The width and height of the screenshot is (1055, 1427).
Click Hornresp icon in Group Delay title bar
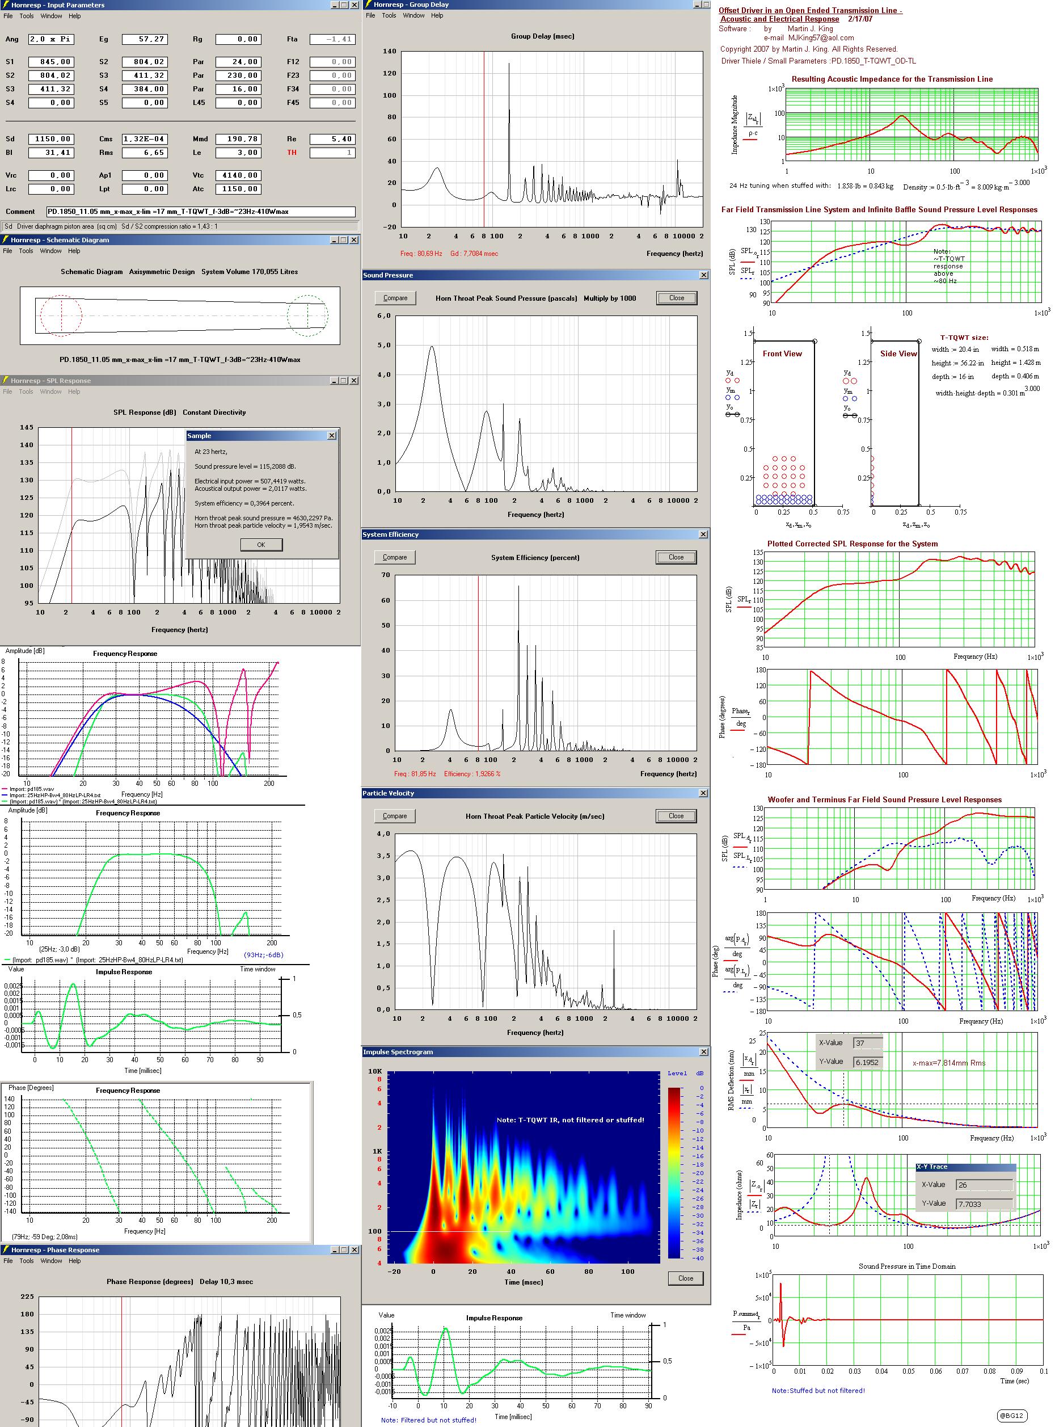point(369,5)
